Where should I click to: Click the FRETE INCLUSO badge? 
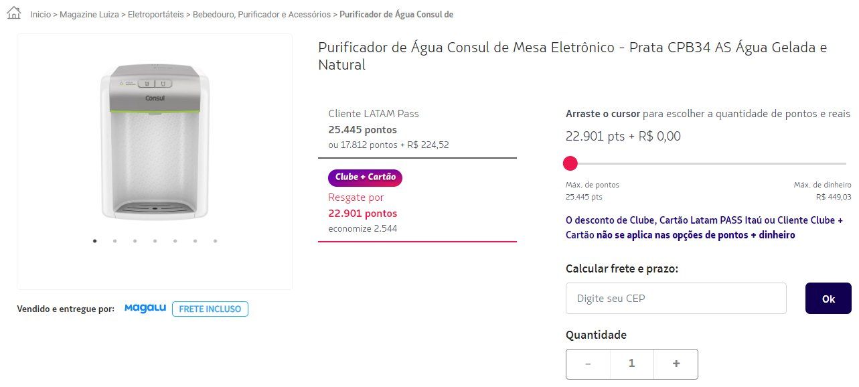[210, 309]
